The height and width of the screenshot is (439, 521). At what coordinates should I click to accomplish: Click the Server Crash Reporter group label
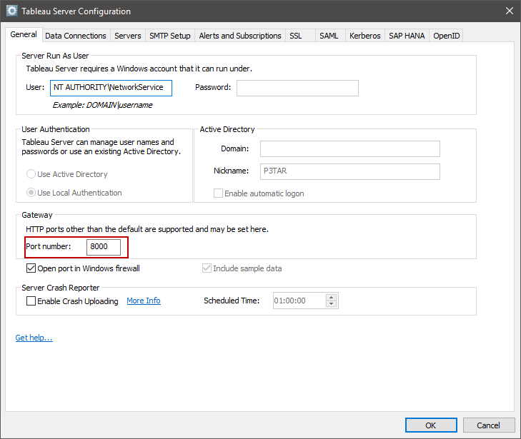coord(61,288)
